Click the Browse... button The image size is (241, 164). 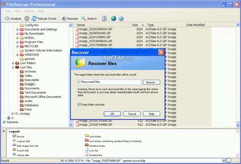click(151, 82)
